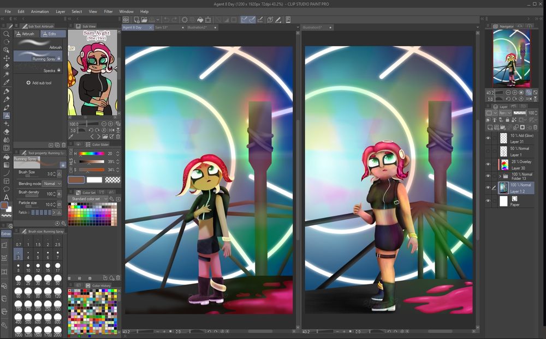Viewport: 546px width, 339px height.
Task: Select the Magnifier zoom tool
Action: (x=7, y=33)
